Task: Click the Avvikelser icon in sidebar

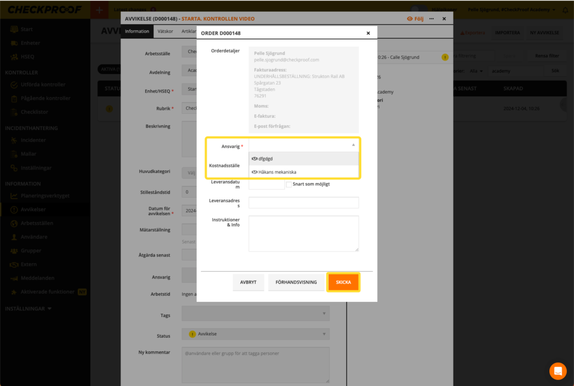Action: tap(15, 210)
